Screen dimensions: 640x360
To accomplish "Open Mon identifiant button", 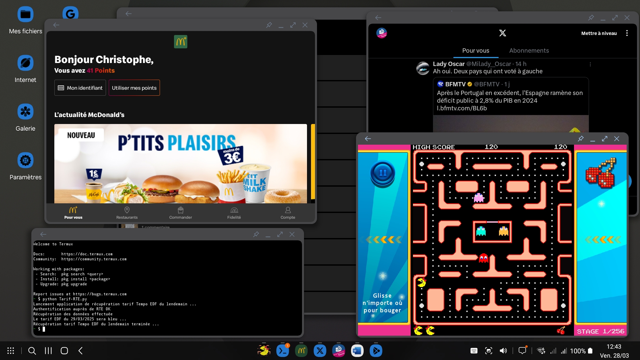I will [80, 88].
